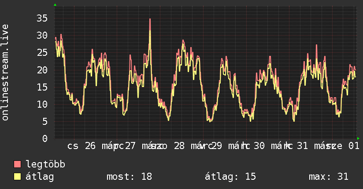
Task: Click the x-axis date number 31
Action: tap(302, 146)
